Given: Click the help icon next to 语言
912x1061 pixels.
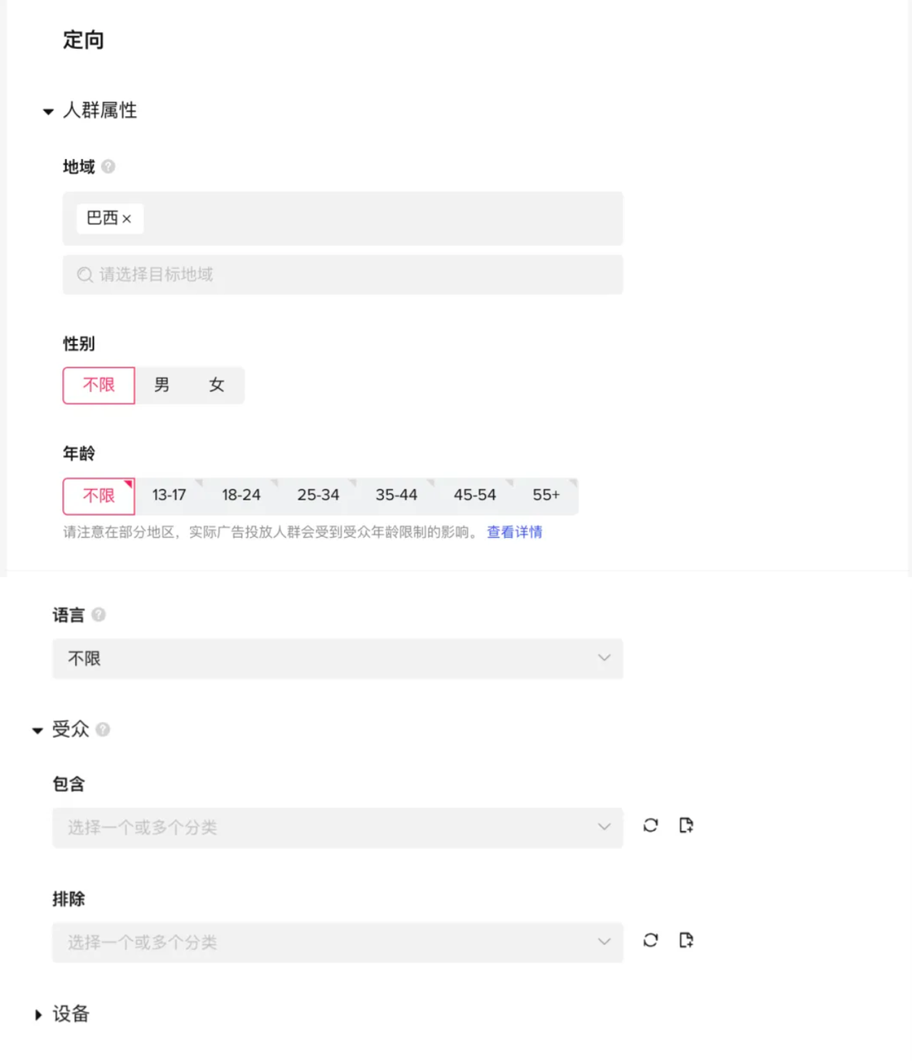Looking at the screenshot, I should 99,614.
